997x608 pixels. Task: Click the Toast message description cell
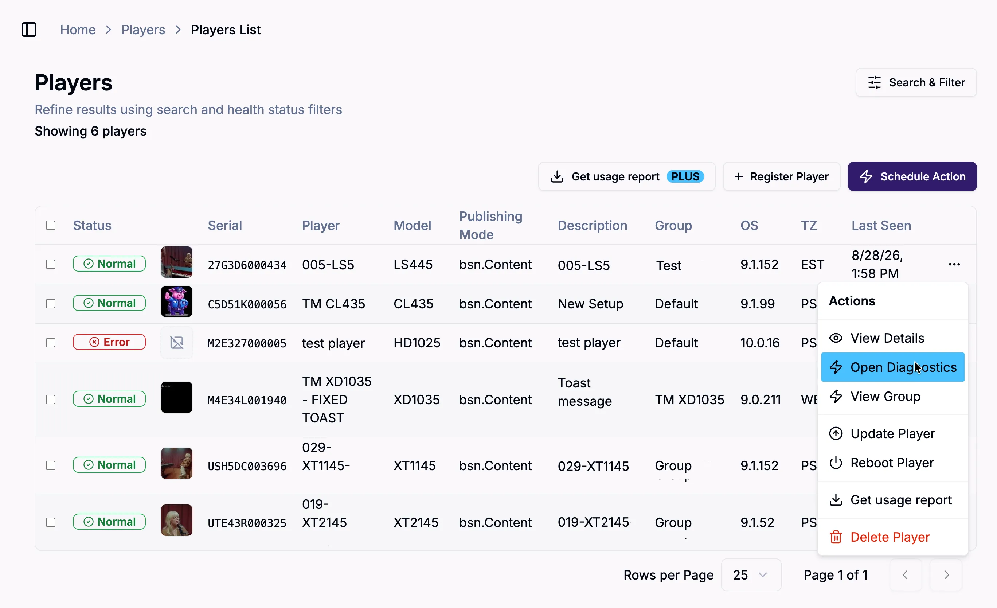[585, 392]
